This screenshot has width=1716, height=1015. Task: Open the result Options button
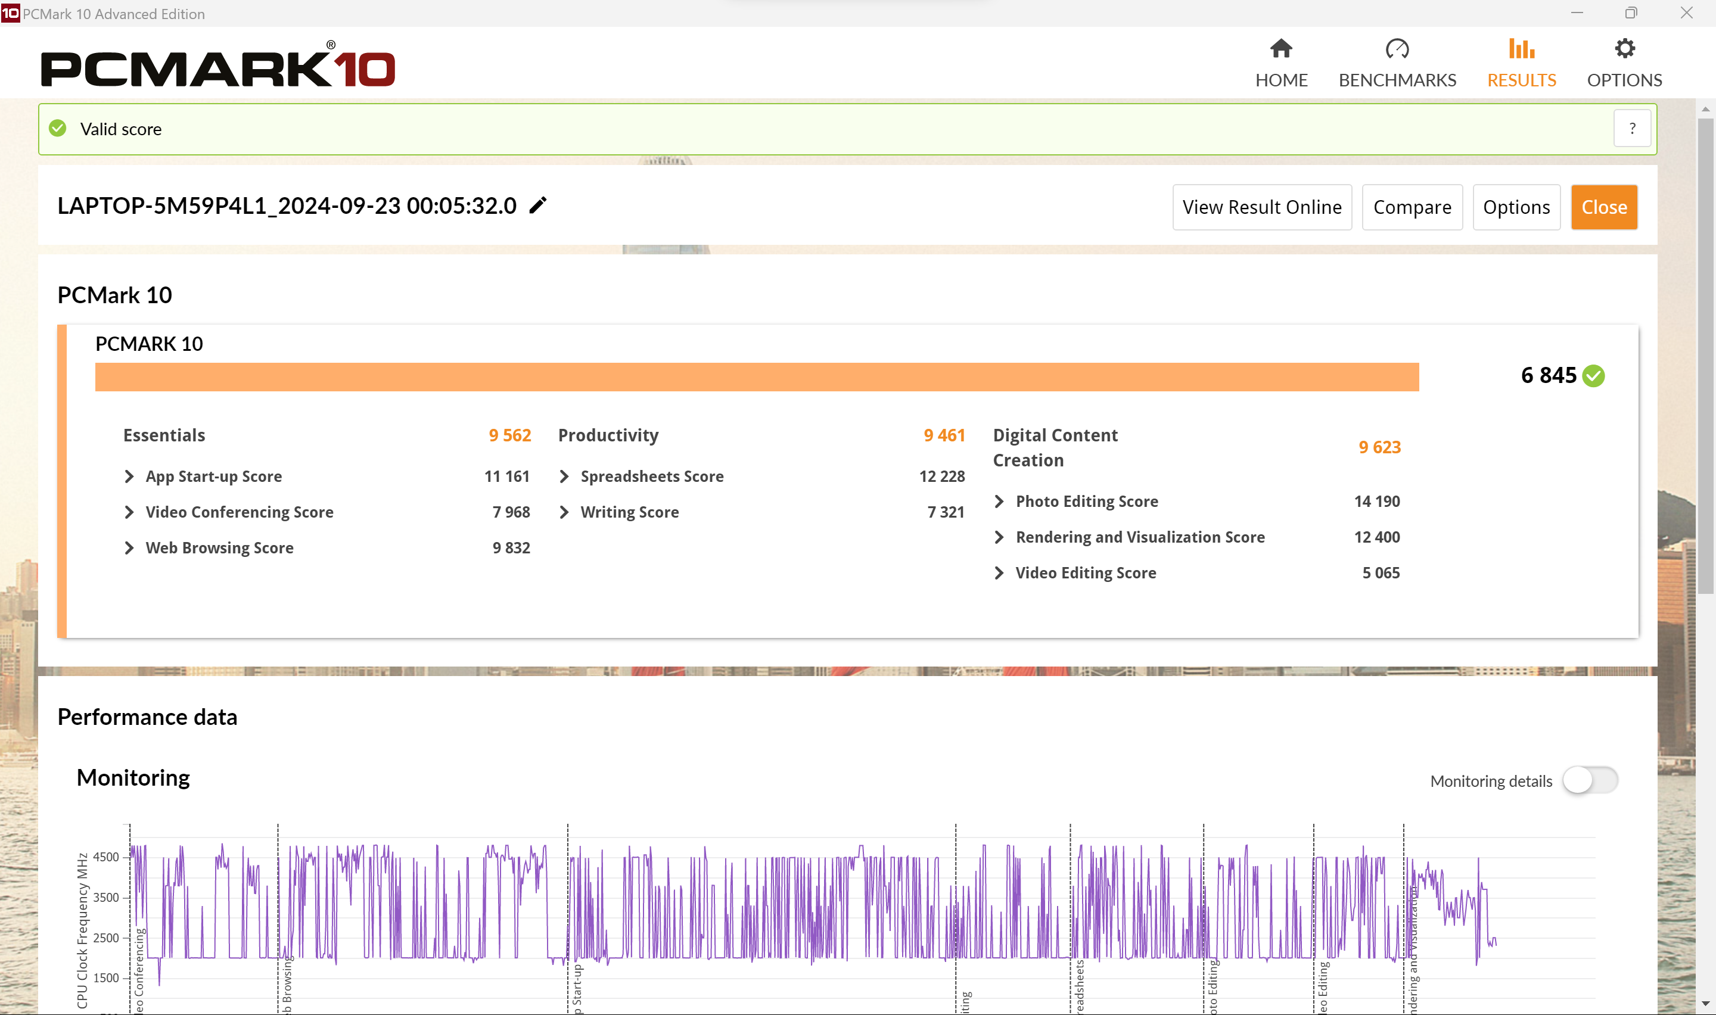click(x=1516, y=207)
